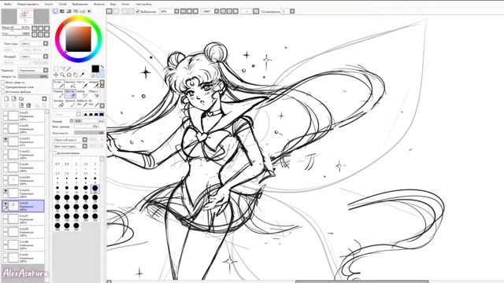The image size is (504, 283).
Task: Delete layer with the trash icon
Action: click(28, 105)
